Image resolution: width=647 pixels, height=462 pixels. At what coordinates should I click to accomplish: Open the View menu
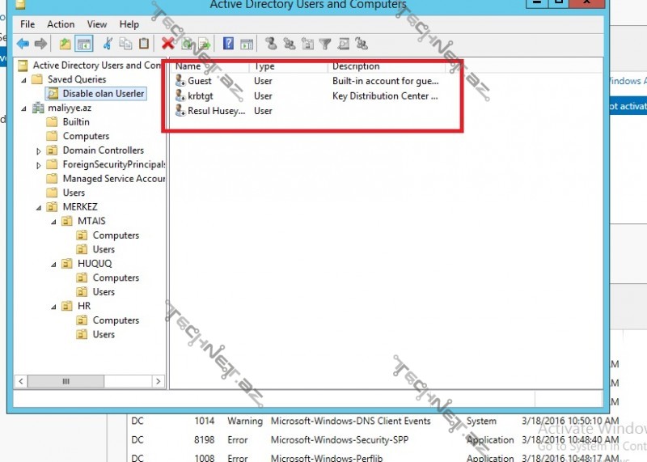[97, 24]
